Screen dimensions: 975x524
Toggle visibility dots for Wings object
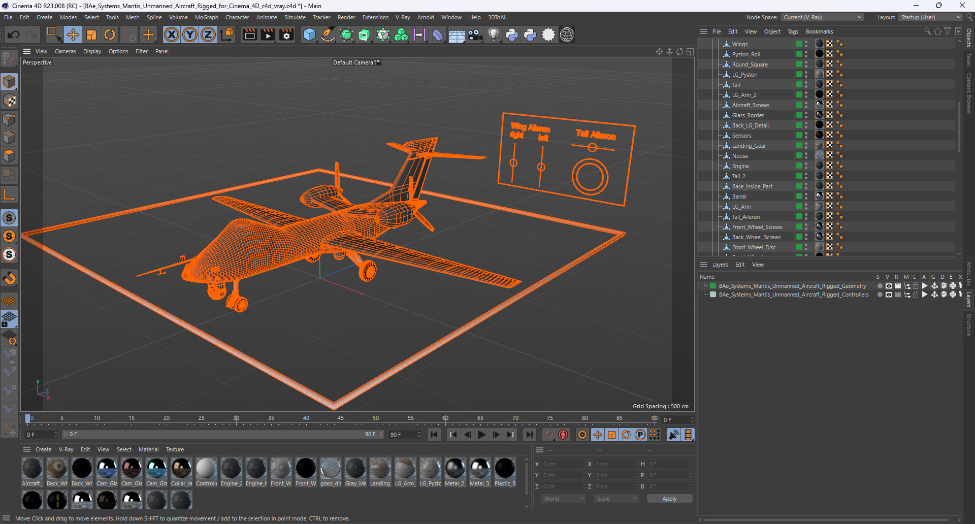[806, 44]
